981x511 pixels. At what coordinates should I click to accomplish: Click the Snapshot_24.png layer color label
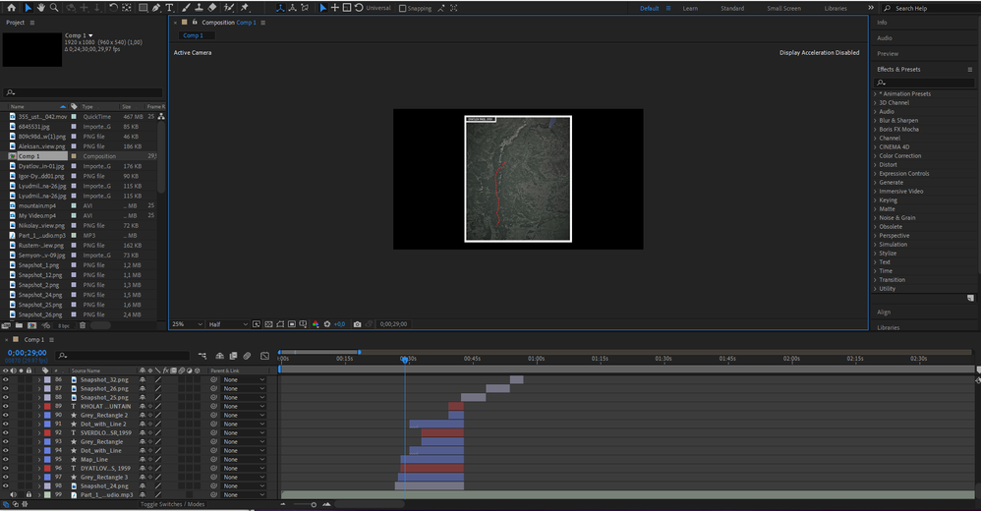click(46, 485)
